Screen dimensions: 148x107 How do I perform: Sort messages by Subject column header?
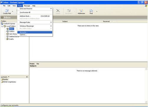pyautogui.click(x=65, y=22)
